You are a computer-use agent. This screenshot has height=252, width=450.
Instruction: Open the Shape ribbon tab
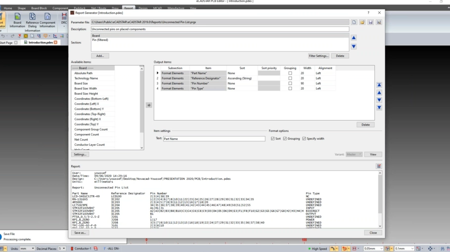[22, 8]
